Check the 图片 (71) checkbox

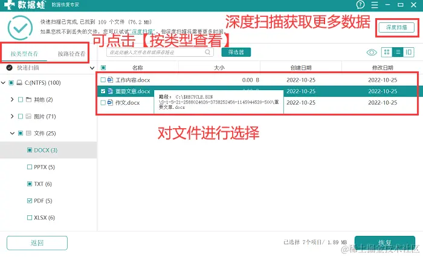pyautogui.click(x=21, y=116)
